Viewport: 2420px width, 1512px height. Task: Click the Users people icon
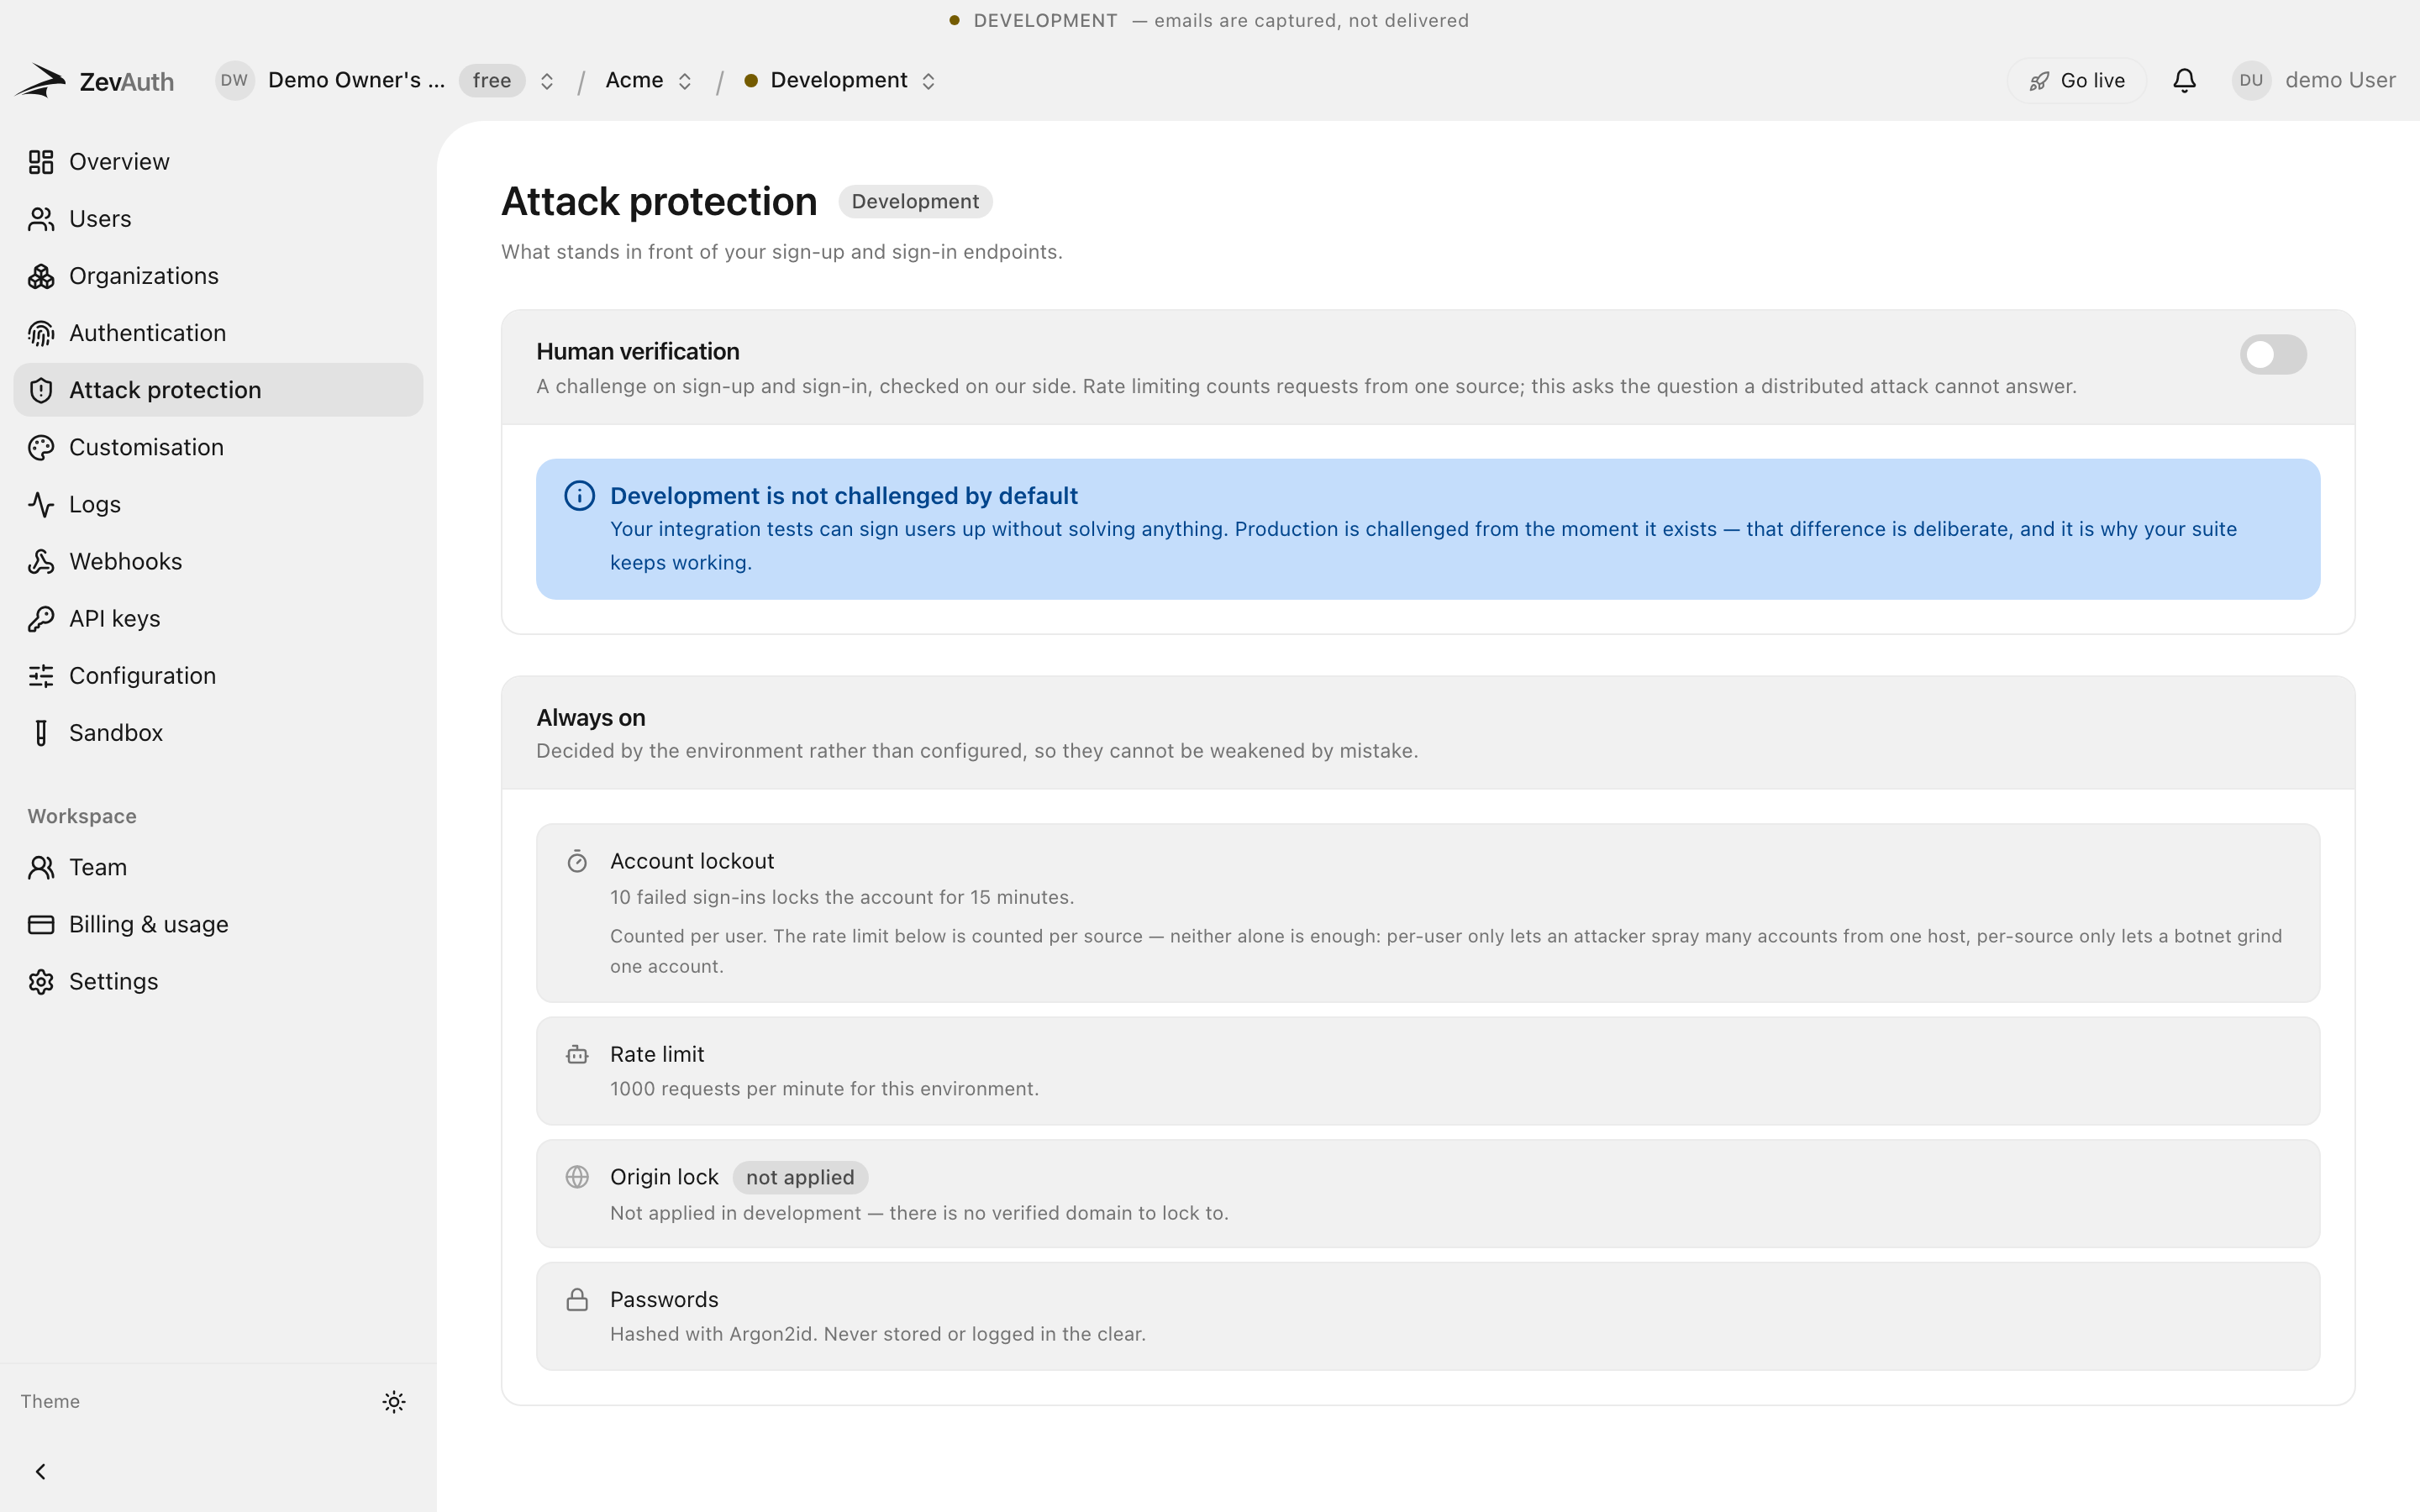(41, 219)
